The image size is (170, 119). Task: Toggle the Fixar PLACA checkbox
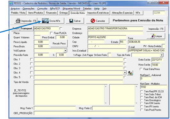pos(52,33)
